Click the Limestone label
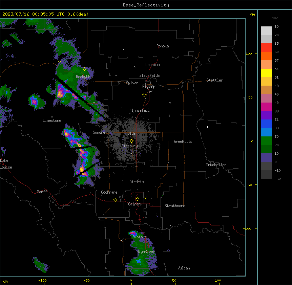 pos(52,120)
